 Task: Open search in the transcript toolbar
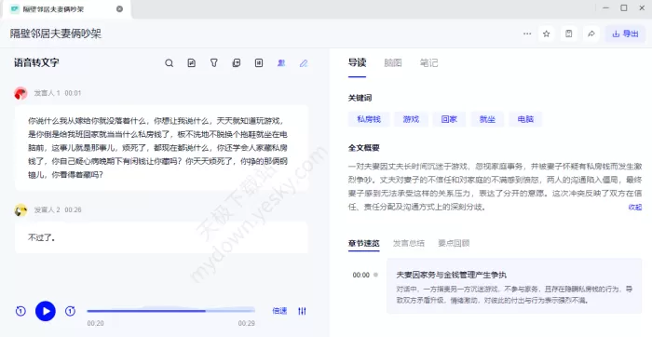click(169, 63)
